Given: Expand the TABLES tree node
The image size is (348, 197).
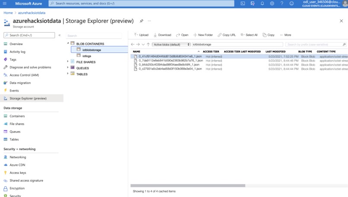Looking at the screenshot, I should click(x=68, y=74).
